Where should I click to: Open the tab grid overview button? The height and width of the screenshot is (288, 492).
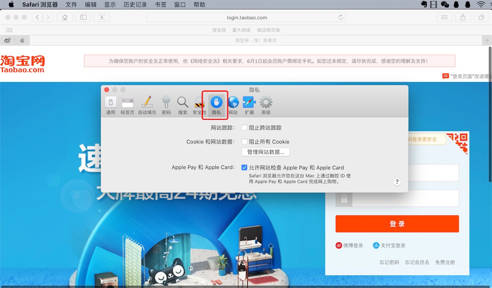pyautogui.click(x=444, y=17)
